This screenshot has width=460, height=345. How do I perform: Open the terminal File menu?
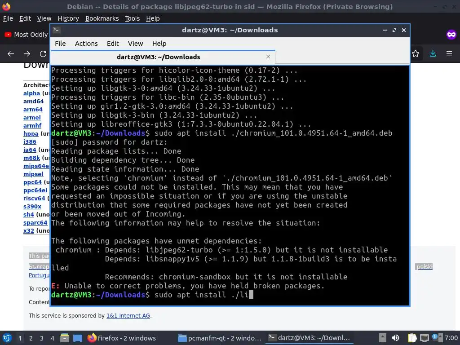[x=60, y=44]
